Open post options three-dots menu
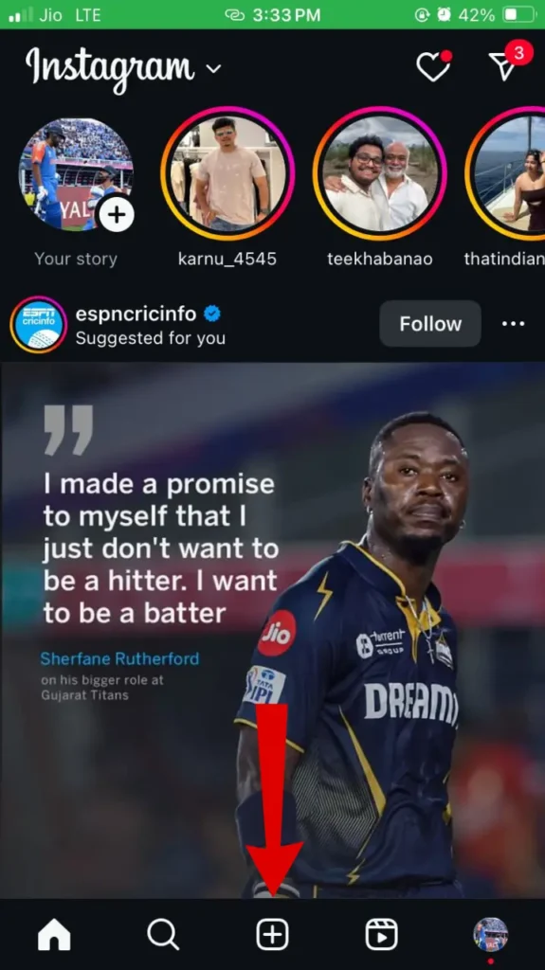The width and height of the screenshot is (545, 970). click(514, 324)
